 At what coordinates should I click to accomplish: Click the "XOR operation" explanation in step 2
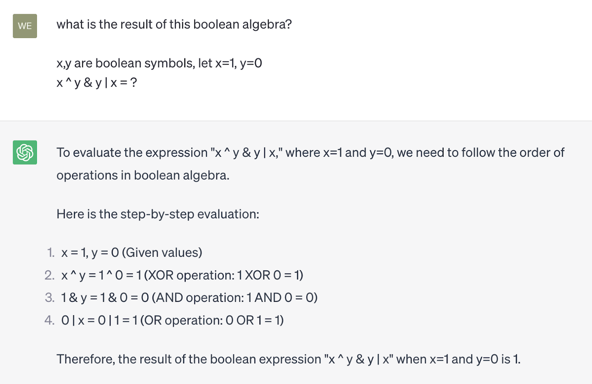click(223, 275)
